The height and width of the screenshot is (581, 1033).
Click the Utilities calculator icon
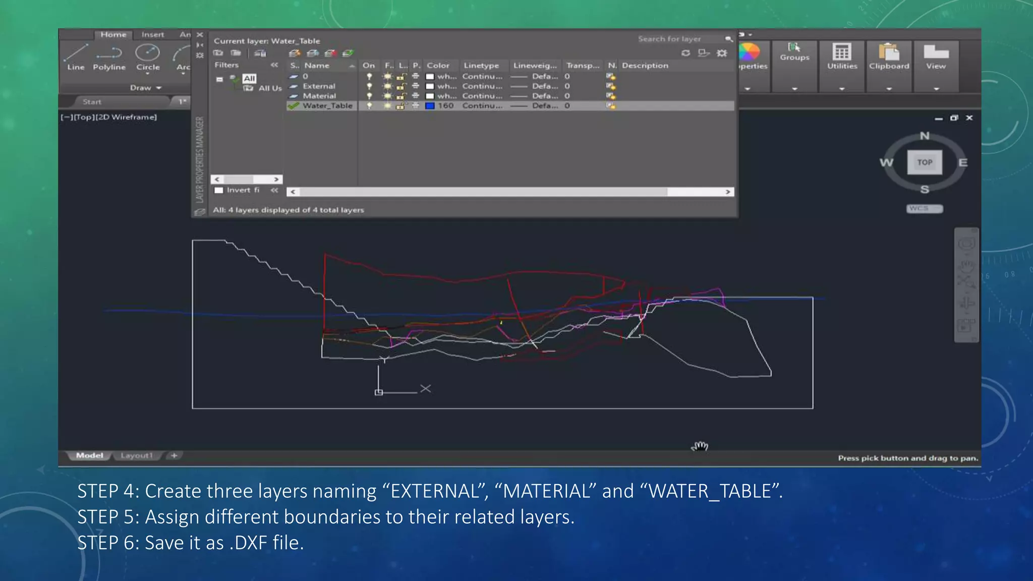pyautogui.click(x=842, y=51)
